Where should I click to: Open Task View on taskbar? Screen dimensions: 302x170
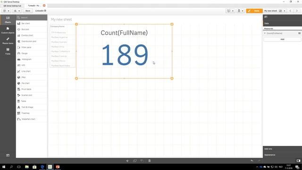19,167
